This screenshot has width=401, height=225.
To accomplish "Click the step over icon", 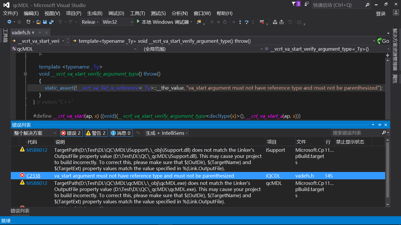I will pyautogui.click(x=247, y=22).
